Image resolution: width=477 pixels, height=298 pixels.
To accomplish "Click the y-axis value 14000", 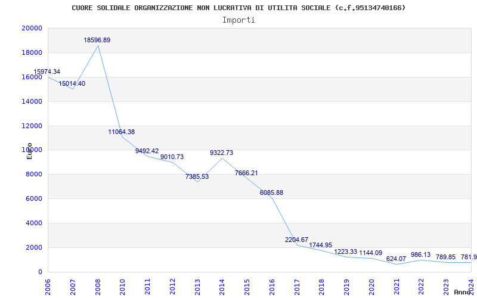I will click(32, 101).
